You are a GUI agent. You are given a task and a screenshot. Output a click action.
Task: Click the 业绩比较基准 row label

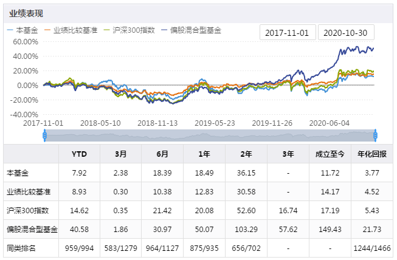[x=29, y=192]
